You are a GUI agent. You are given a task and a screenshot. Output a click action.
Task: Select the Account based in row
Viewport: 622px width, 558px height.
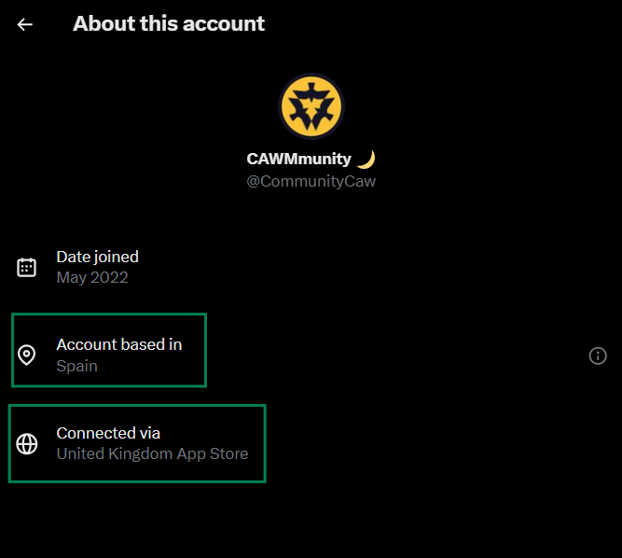coord(109,350)
